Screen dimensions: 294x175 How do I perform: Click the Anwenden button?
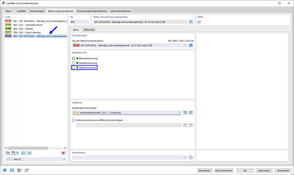click(x=283, y=170)
